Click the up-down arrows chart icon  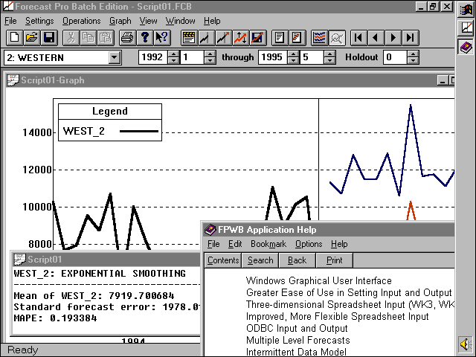pos(241,38)
